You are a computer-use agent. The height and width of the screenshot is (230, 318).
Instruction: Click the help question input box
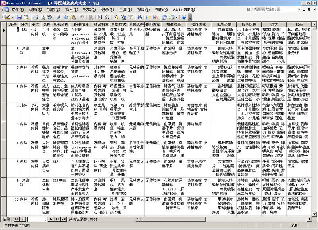[271, 9]
